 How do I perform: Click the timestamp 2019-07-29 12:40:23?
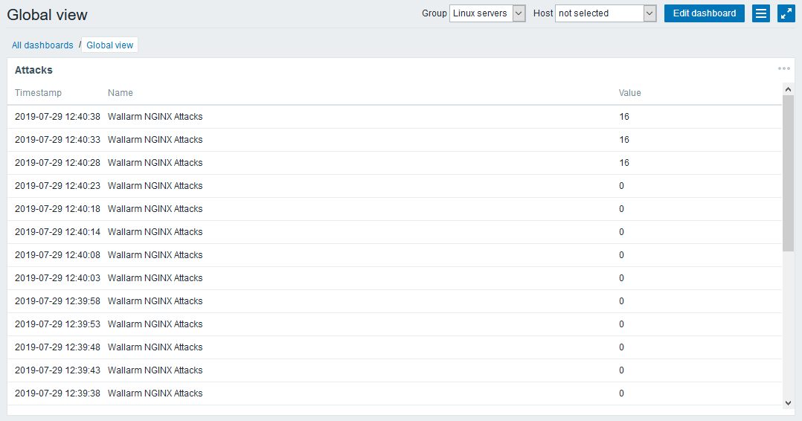pos(57,186)
